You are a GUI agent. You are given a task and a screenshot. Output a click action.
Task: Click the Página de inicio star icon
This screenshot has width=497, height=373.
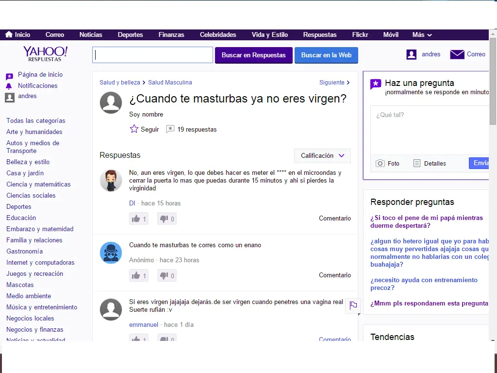pos(10,76)
